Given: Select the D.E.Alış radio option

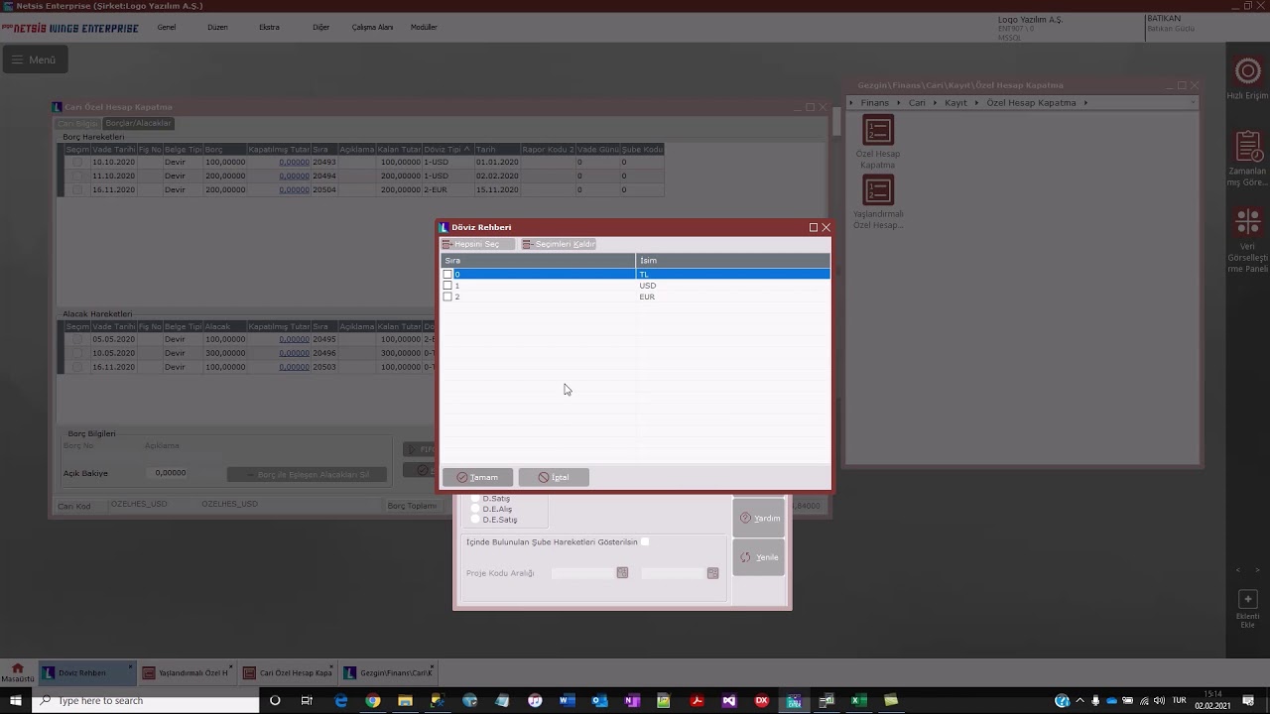Looking at the screenshot, I should (475, 509).
